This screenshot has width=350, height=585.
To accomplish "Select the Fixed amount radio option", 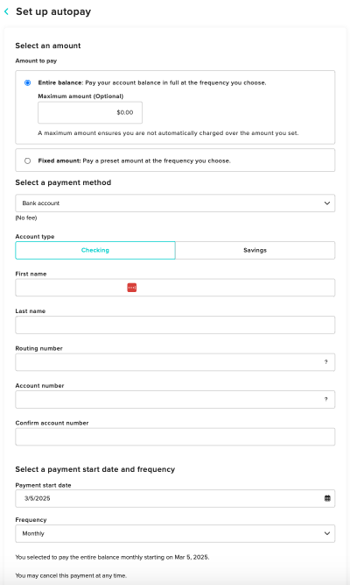I will point(27,161).
